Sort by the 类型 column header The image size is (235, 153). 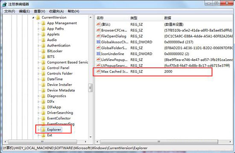pos(134,18)
